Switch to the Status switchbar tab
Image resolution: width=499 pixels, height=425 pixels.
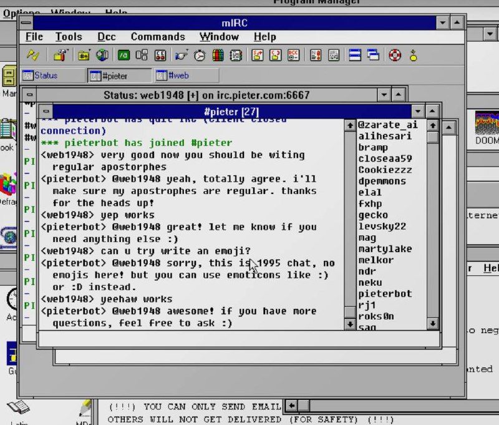[53, 76]
